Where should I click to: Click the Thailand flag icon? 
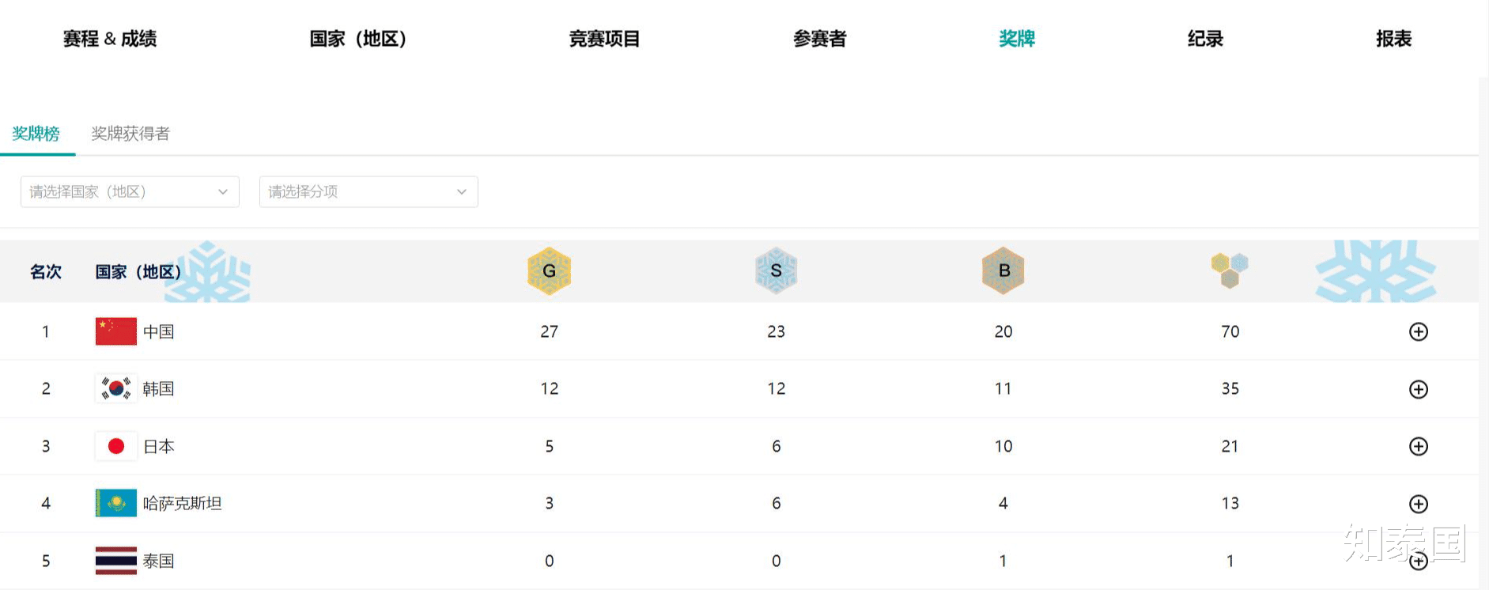[115, 561]
